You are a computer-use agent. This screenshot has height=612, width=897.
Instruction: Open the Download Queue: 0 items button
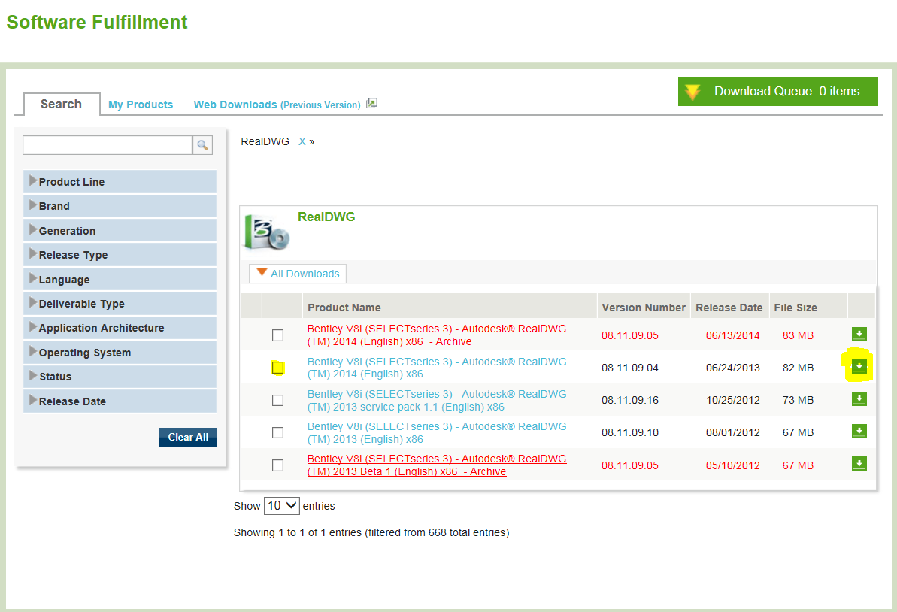coord(778,92)
